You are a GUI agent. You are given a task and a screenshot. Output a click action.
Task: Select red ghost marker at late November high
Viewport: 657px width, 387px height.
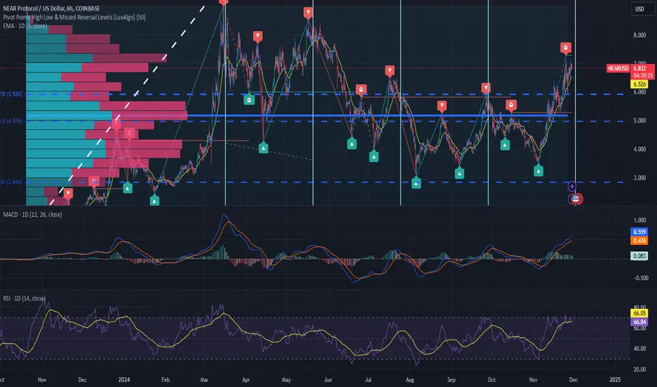[x=565, y=47]
